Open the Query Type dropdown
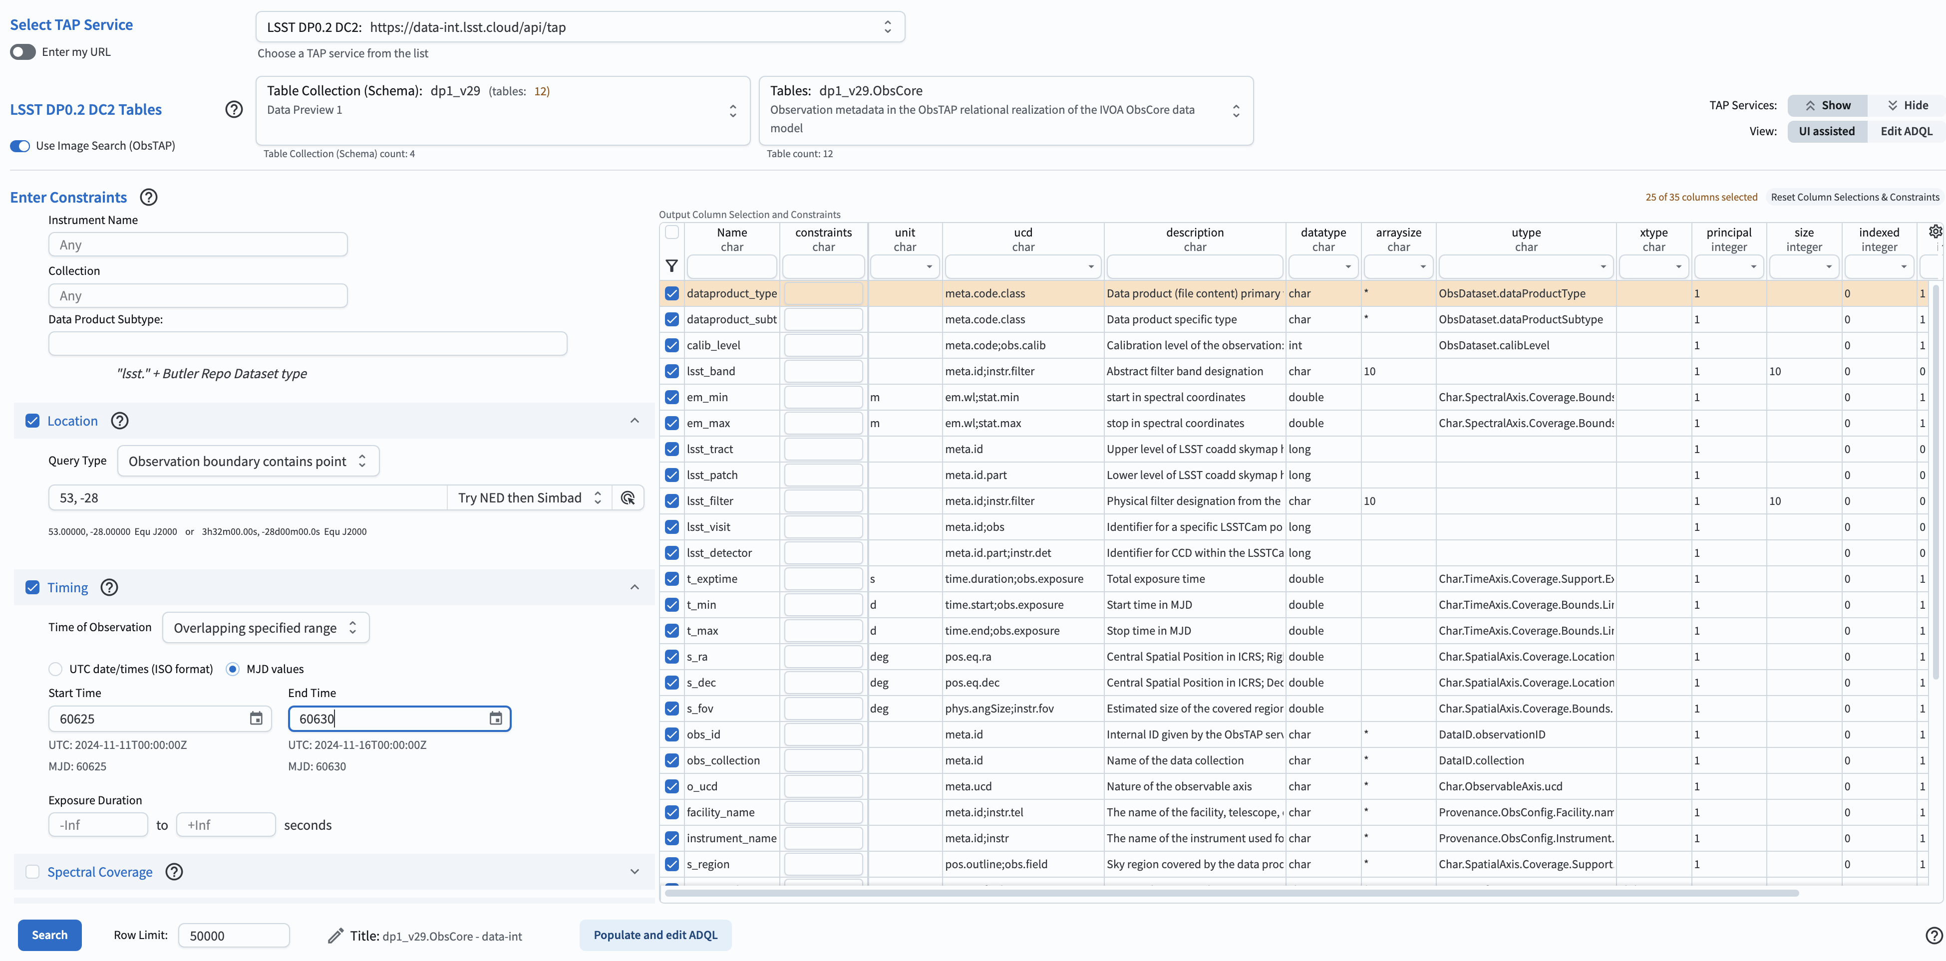This screenshot has width=1946, height=961. [248, 461]
